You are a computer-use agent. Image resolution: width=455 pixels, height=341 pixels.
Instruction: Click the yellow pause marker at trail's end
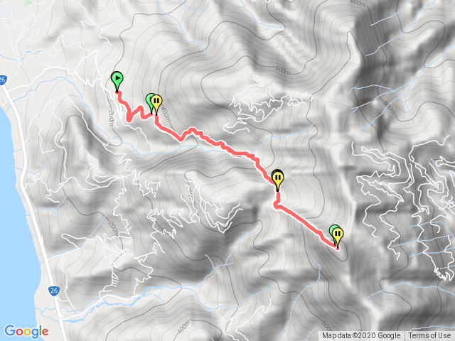tap(338, 237)
